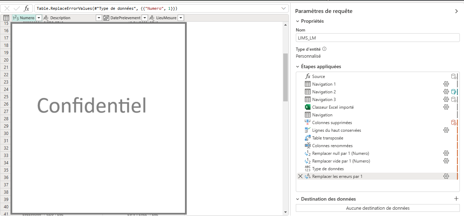464x216 pixels.
Task: Select the Table transposée step
Action: [327, 138]
